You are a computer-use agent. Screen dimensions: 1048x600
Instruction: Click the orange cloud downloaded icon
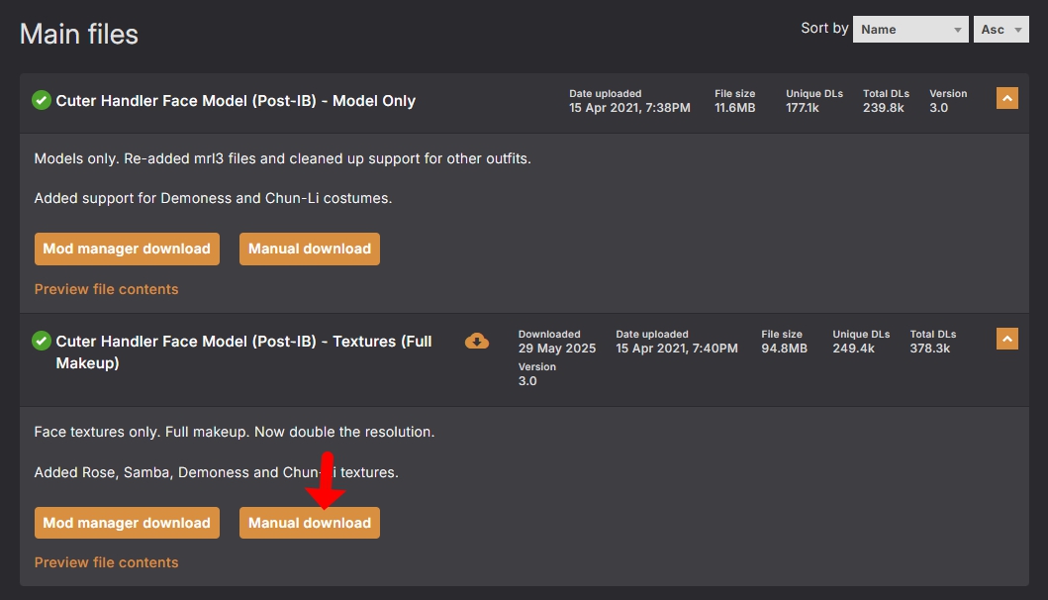(477, 341)
